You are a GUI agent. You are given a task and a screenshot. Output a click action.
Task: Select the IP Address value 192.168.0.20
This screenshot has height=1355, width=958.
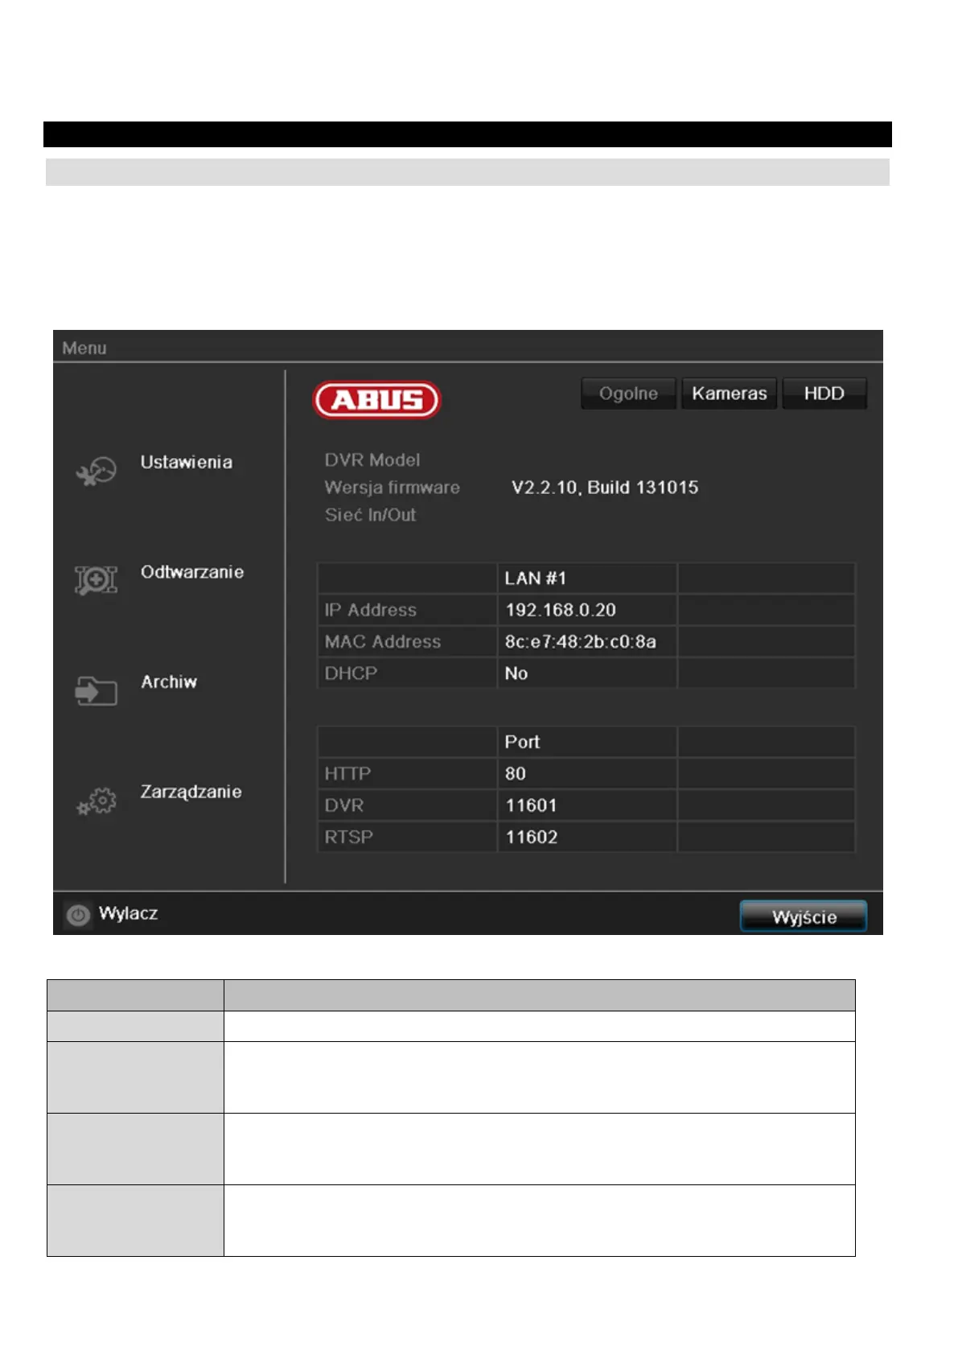[x=561, y=610]
